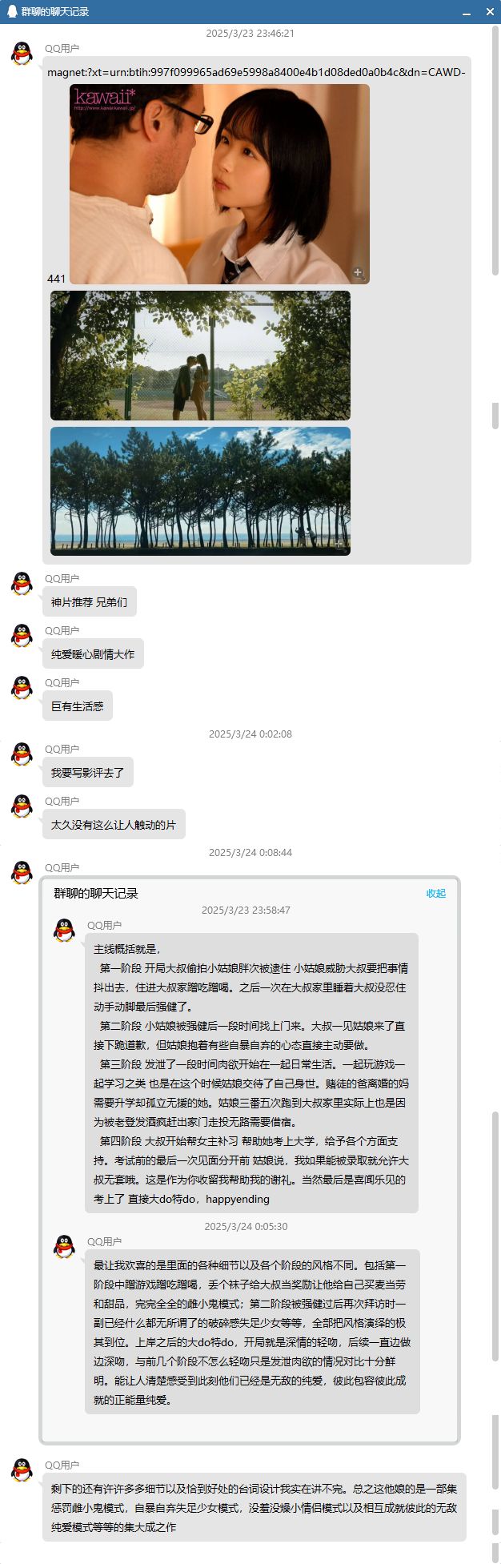Image resolution: width=501 pixels, height=1564 pixels.
Task: Click the avatar next to 纯爱暖心剧情大作
Action: point(22,636)
